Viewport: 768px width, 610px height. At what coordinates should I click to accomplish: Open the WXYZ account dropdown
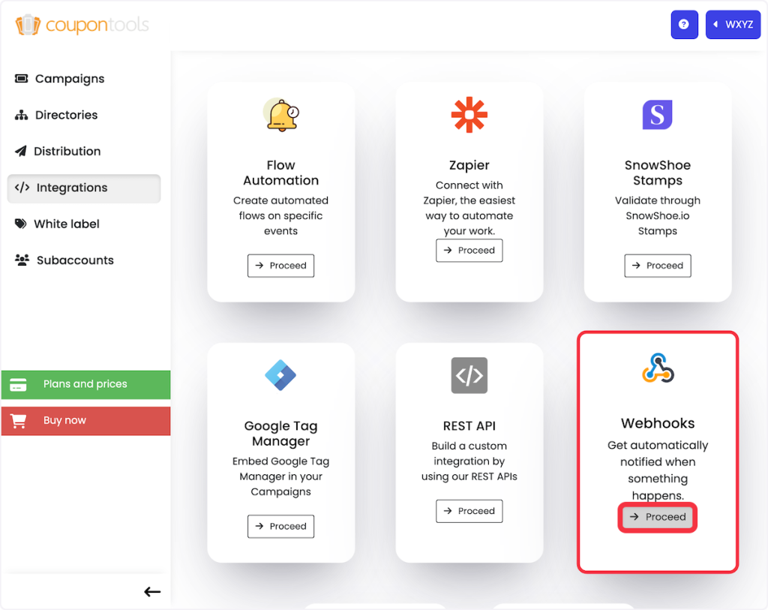(733, 25)
